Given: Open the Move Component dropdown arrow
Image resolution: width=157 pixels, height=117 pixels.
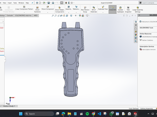Looking at the screenshot, I should (x=48, y=12).
